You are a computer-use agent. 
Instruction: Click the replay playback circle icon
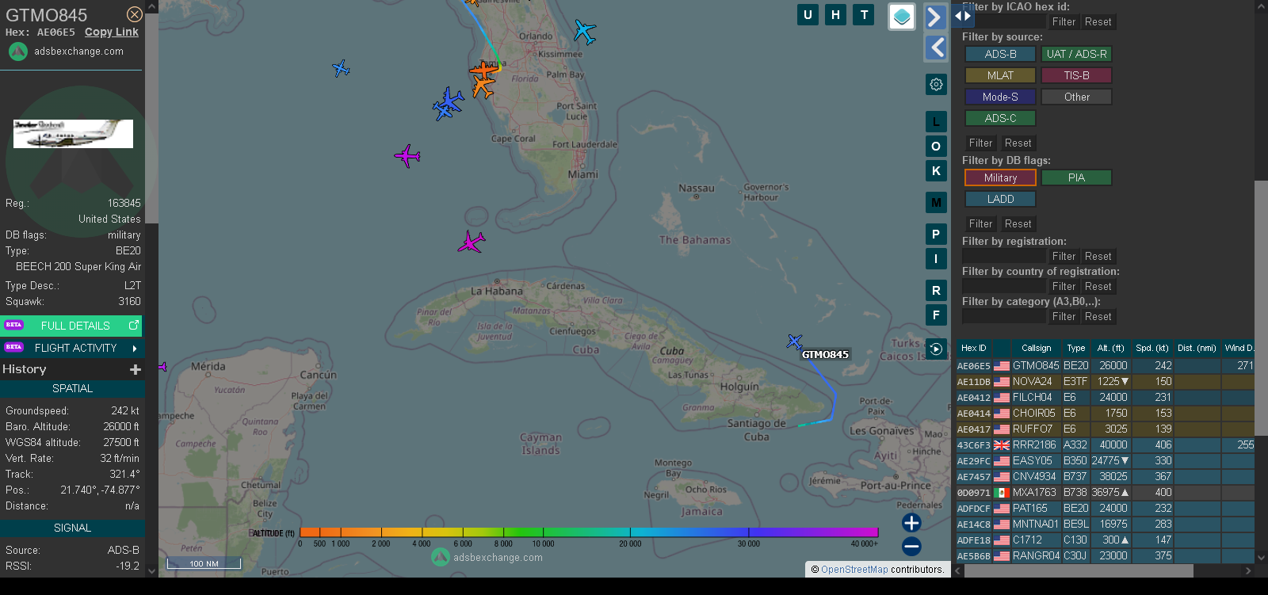pos(936,349)
